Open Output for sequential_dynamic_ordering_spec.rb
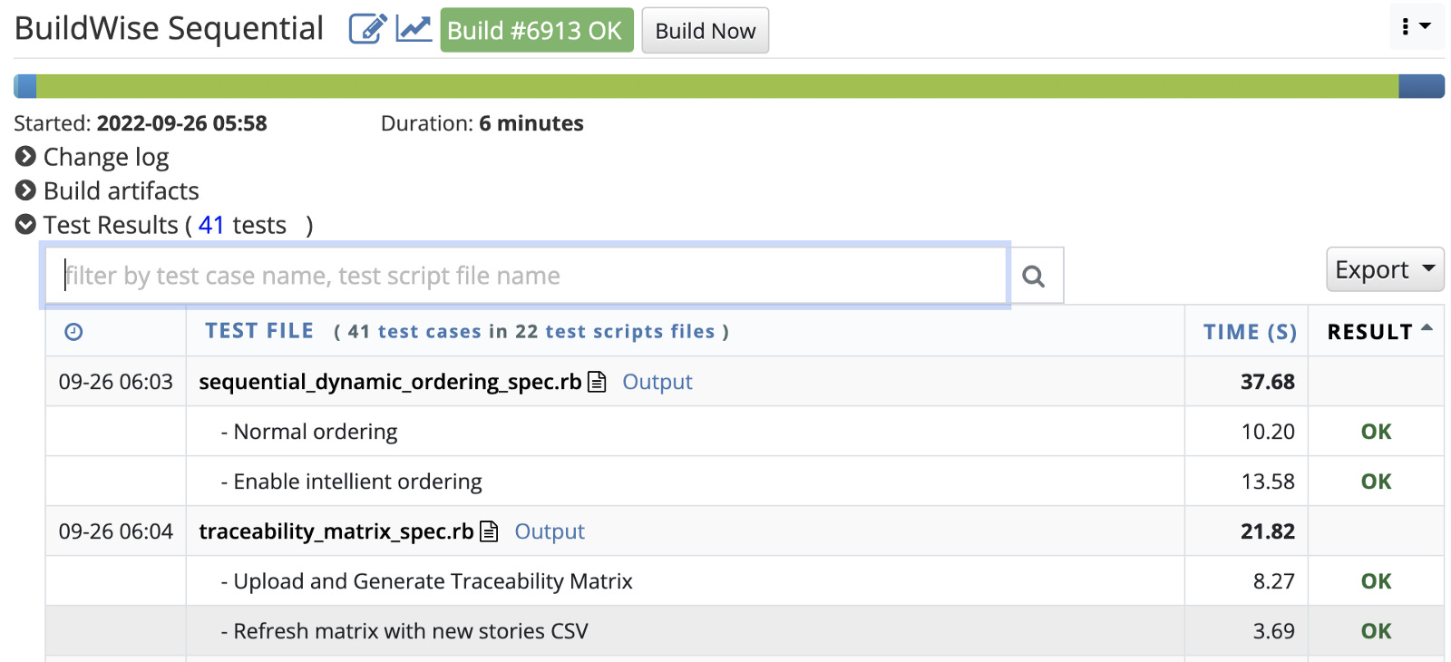 [x=657, y=382]
